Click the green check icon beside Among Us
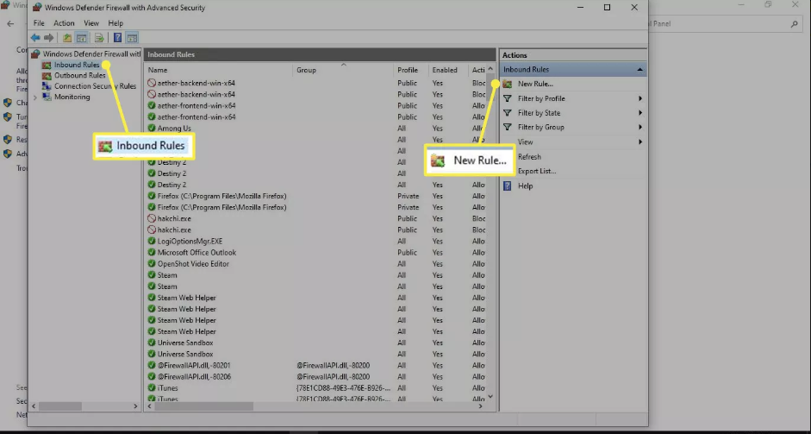Screen dimensions: 811x434 point(152,128)
